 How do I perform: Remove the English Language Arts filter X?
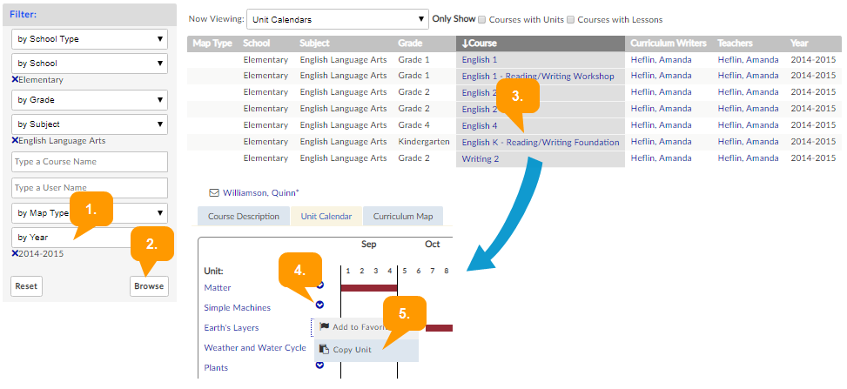(15, 141)
